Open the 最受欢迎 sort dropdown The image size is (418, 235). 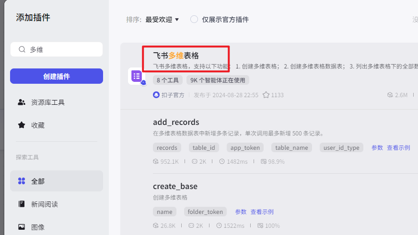tap(162, 20)
